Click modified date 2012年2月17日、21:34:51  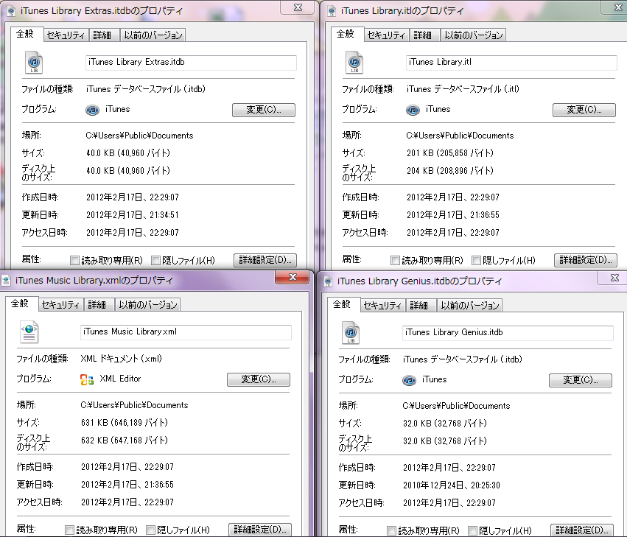click(133, 215)
